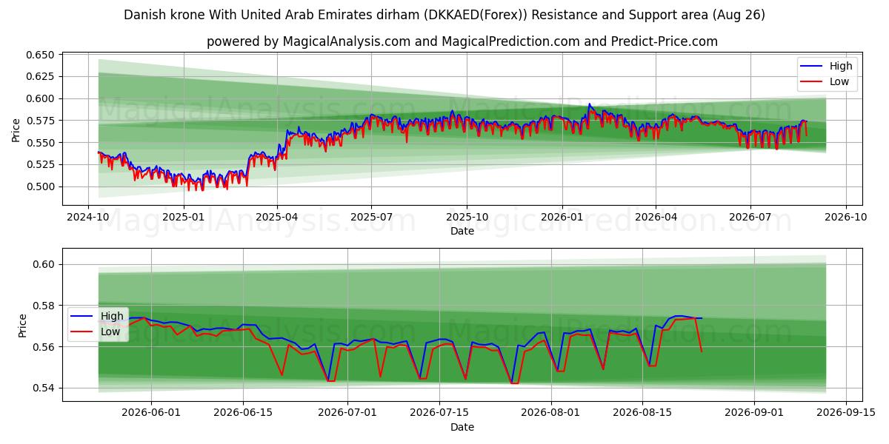Click the 0.625 tick on top price axis
889x444 pixels.
click(41, 76)
